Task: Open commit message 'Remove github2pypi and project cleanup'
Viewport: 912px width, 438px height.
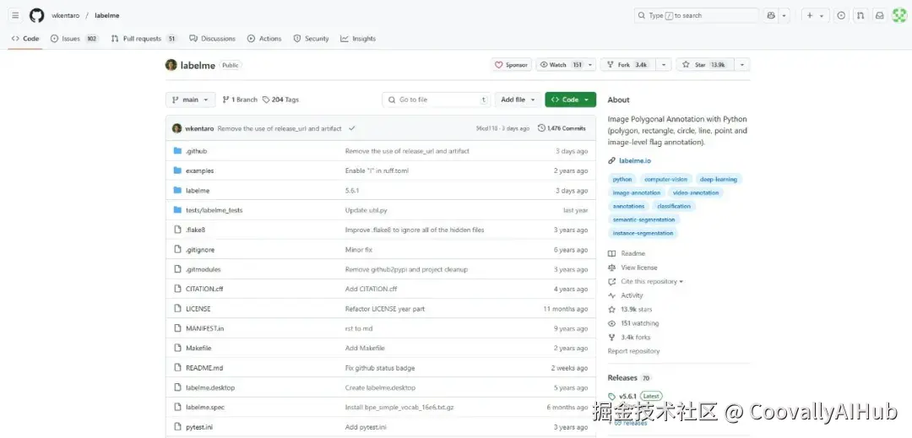Action: tap(406, 269)
